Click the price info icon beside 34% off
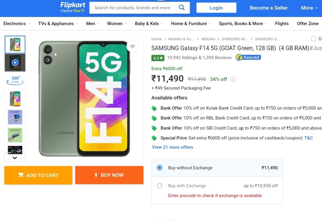322x221 pixels. [x=233, y=79]
